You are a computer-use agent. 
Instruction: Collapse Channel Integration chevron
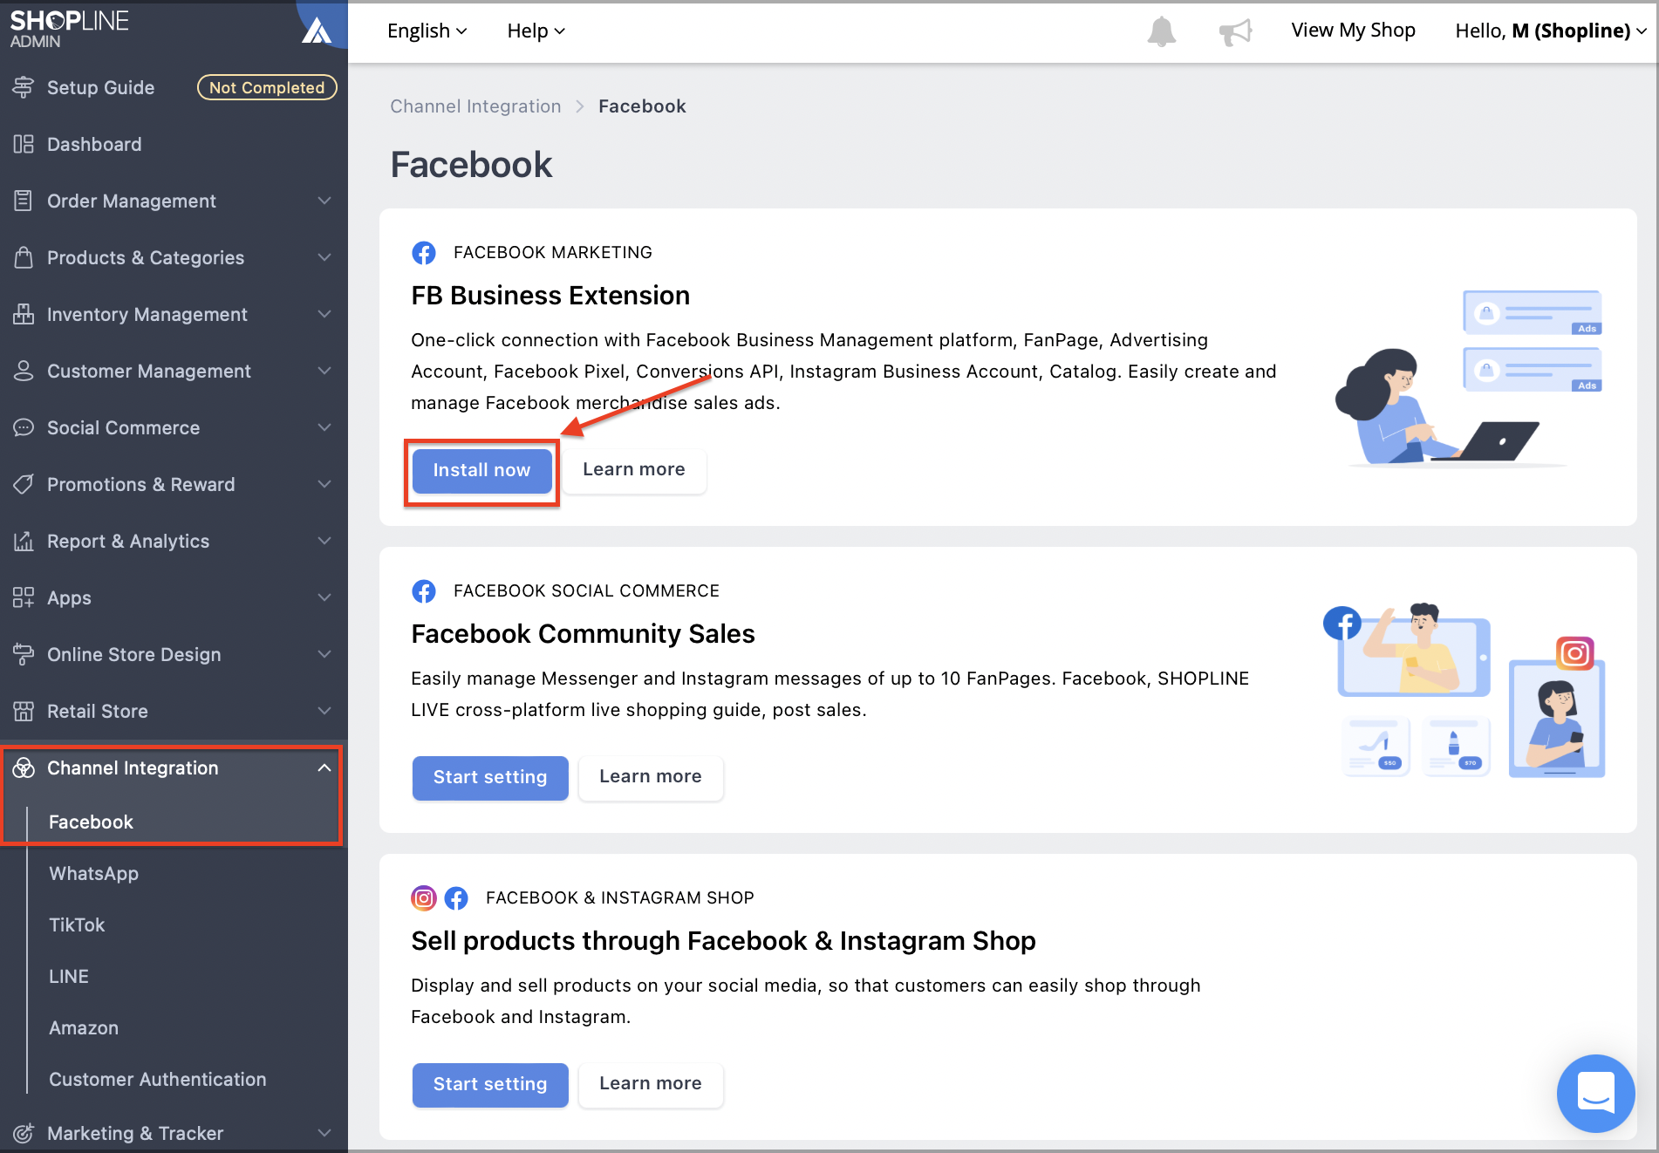[x=324, y=768]
